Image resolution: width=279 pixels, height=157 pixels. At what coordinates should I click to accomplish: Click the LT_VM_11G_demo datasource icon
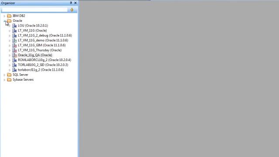pos(14,41)
